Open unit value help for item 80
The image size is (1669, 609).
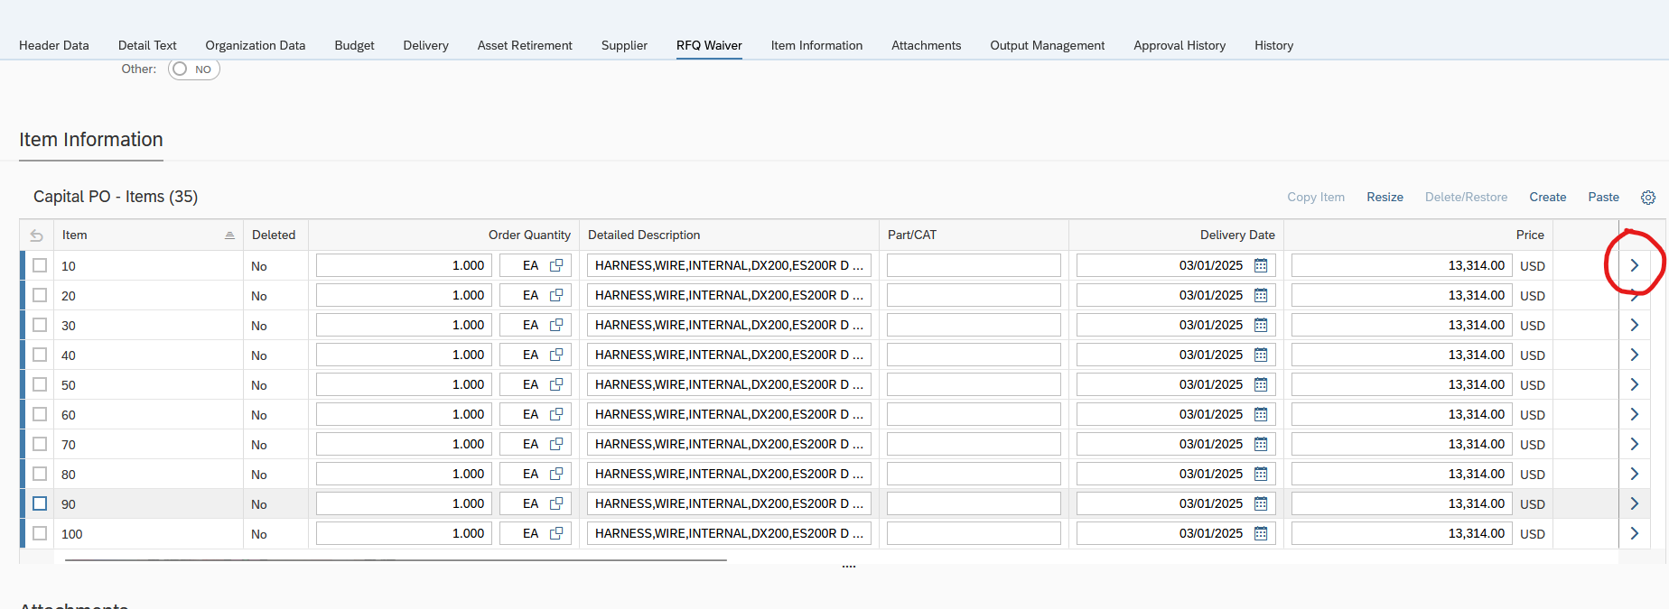coord(556,474)
